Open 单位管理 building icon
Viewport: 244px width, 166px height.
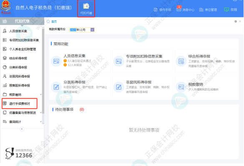[201, 10]
